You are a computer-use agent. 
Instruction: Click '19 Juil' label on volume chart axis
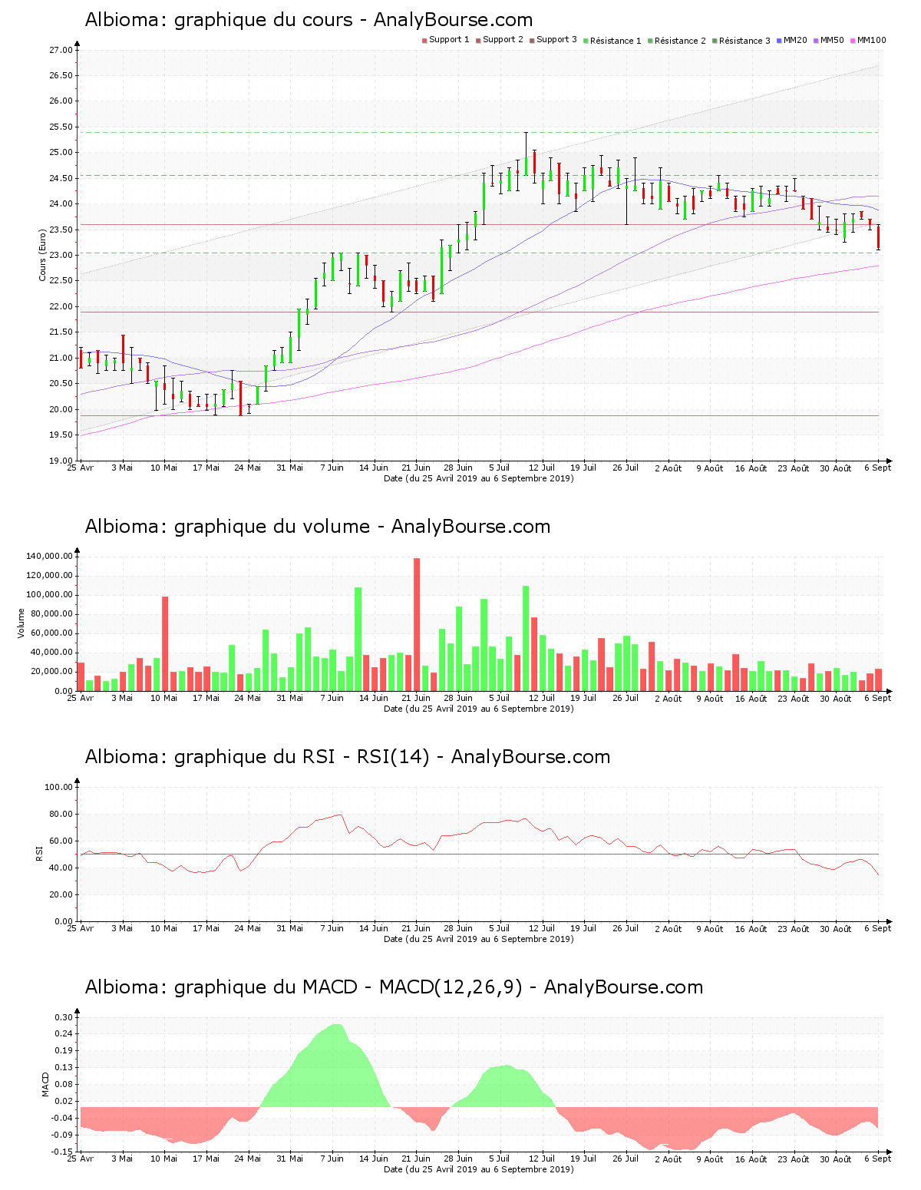(x=584, y=699)
